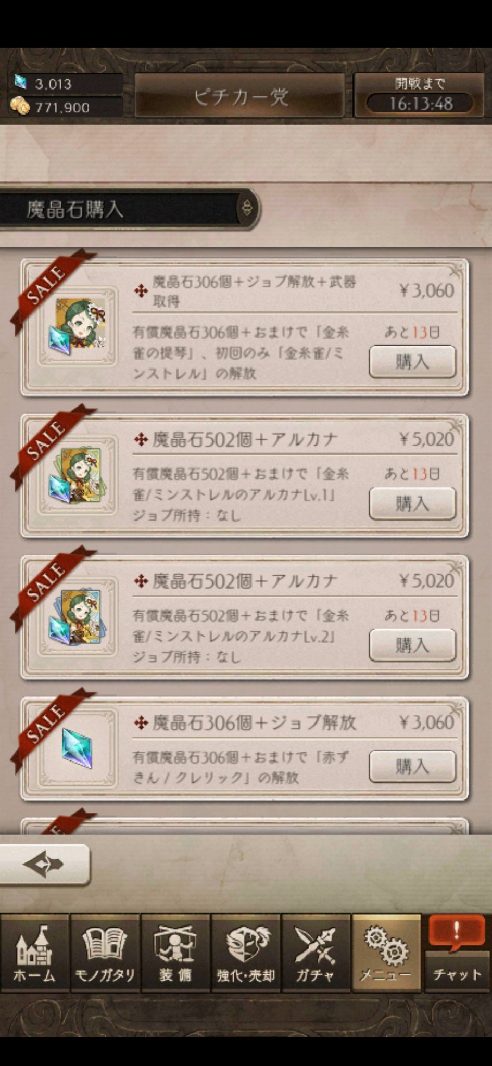Tap the gold coins amount 771,900

[61, 107]
